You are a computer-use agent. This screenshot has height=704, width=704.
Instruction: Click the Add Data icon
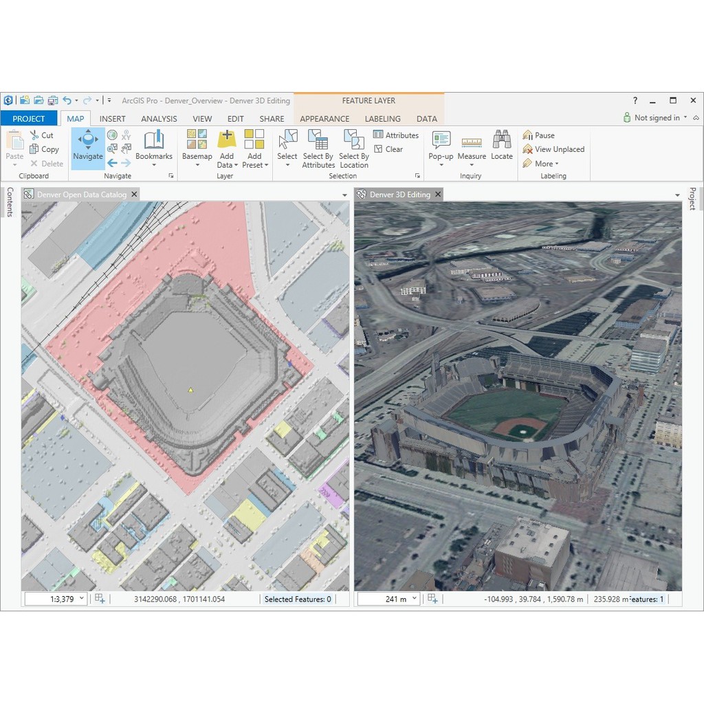226,140
